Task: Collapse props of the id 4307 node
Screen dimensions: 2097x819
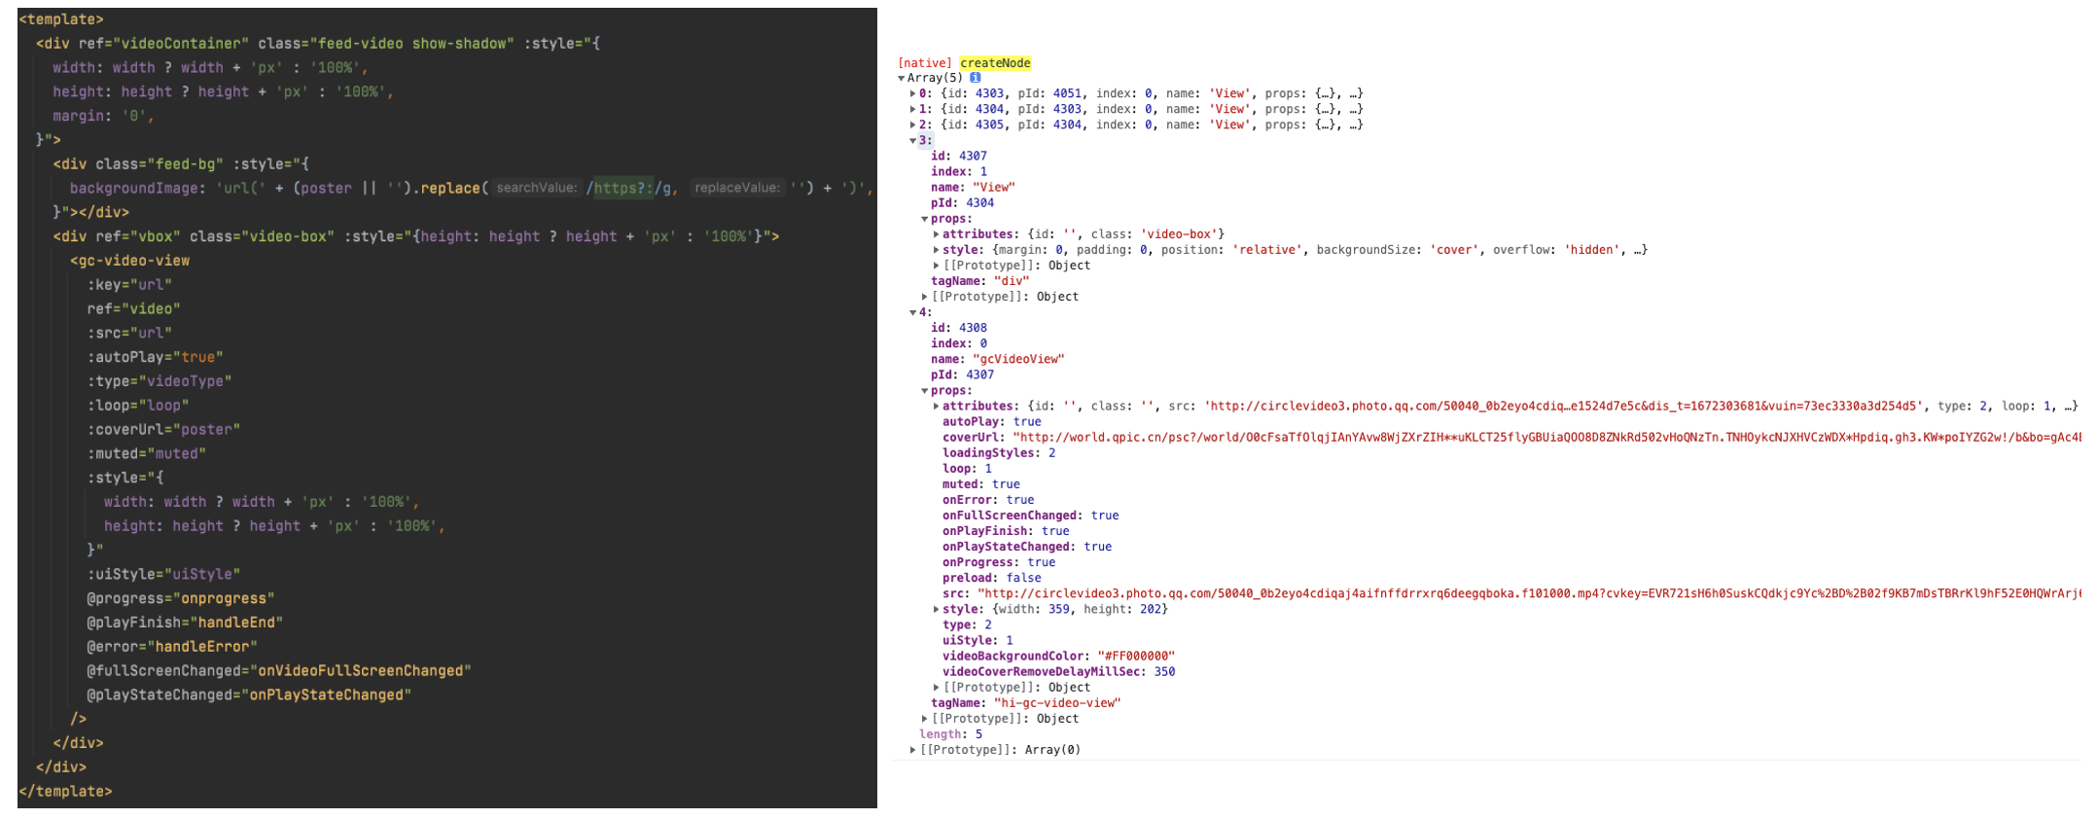Action: 924,219
